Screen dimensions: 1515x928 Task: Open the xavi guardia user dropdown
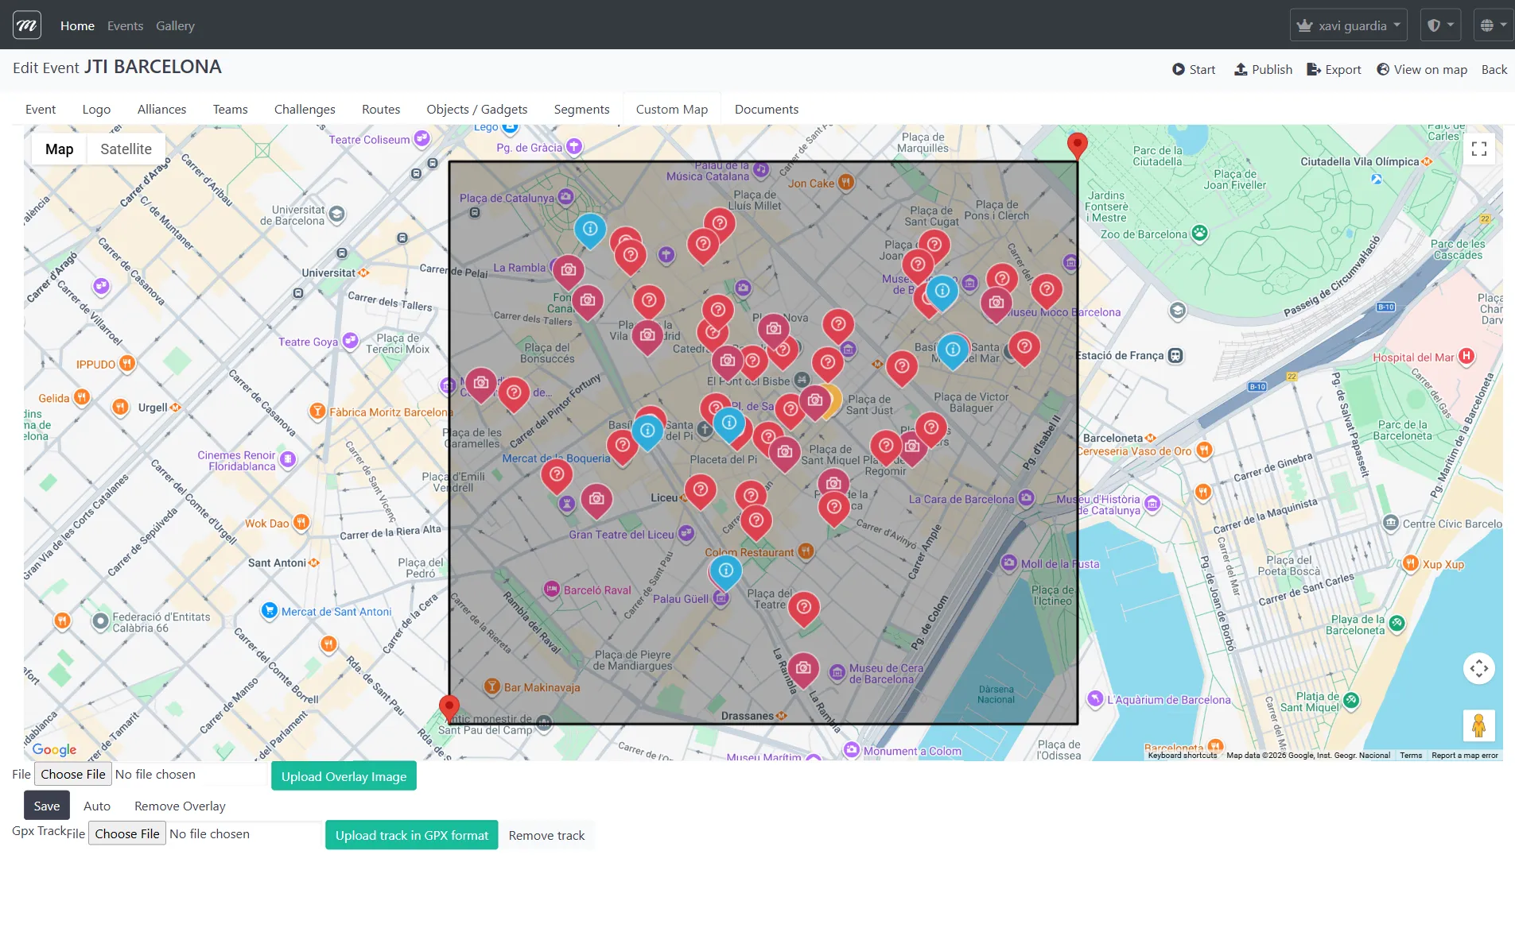click(1348, 25)
